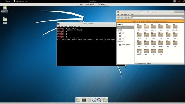The image size is (185, 104).
Task: Open Edit menu in Terminal window
Action: (x=62, y=26)
